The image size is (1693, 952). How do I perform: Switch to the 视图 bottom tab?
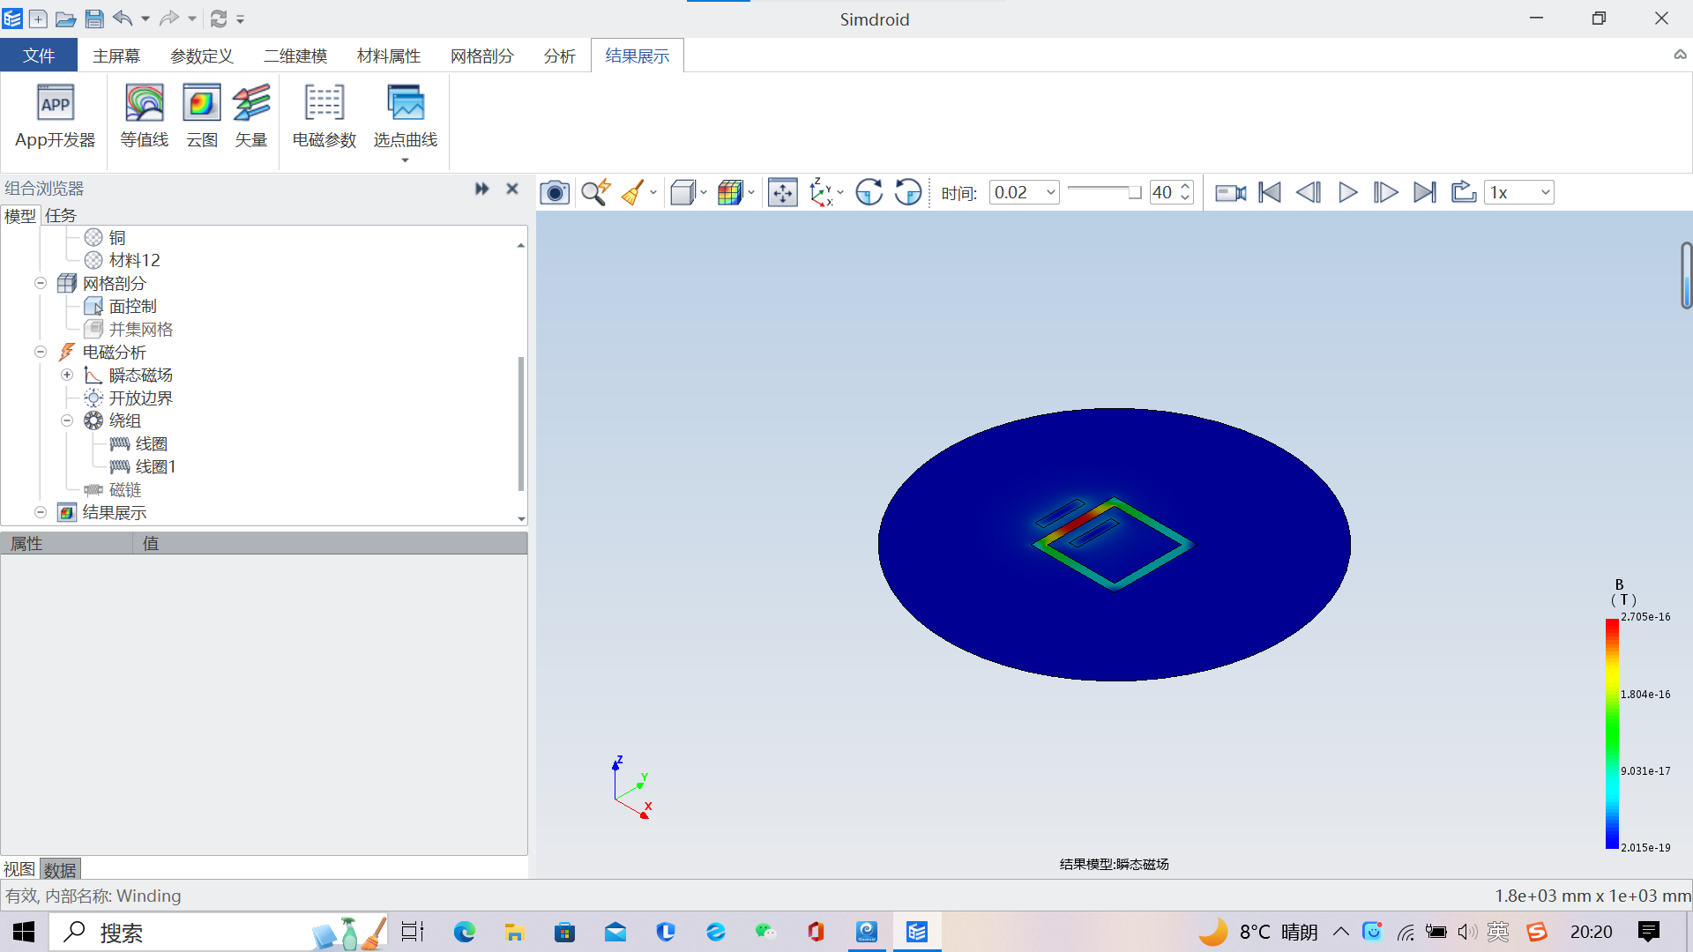[x=19, y=869]
